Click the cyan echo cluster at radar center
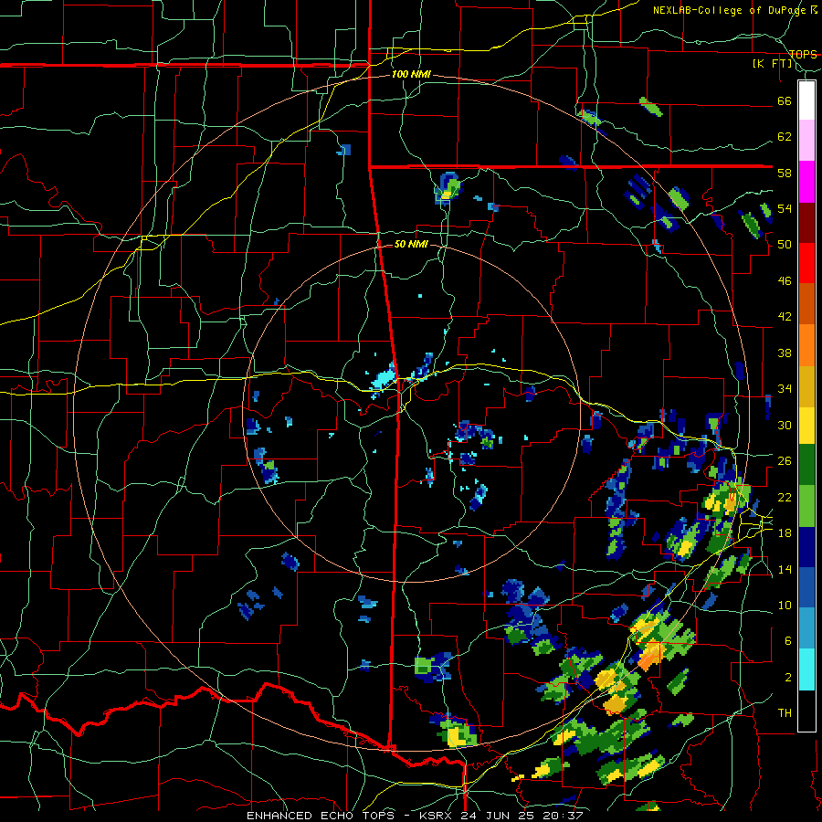The width and height of the screenshot is (822, 822). (x=384, y=377)
